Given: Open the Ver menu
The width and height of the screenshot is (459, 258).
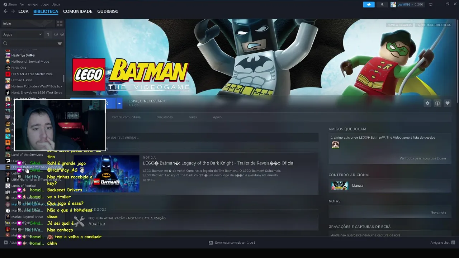Looking at the screenshot, I should pyautogui.click(x=23, y=4).
